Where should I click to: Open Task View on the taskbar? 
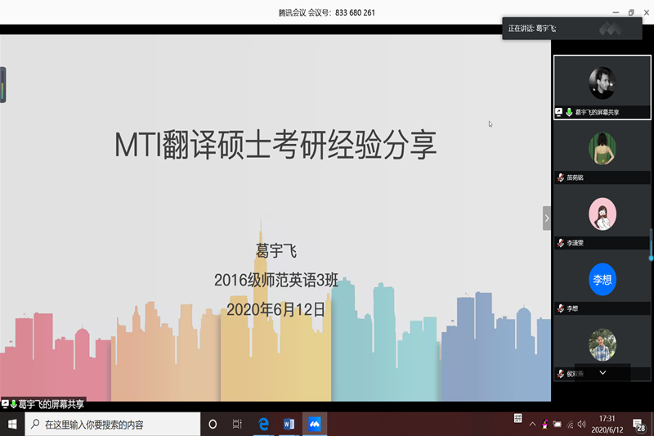(238, 425)
